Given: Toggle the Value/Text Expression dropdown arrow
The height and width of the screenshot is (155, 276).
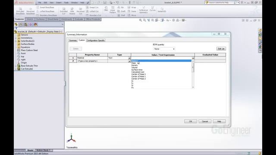Looking at the screenshot, I should [193, 58].
